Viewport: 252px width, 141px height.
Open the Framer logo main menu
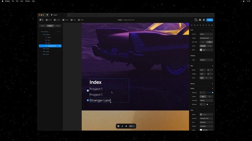41,20
